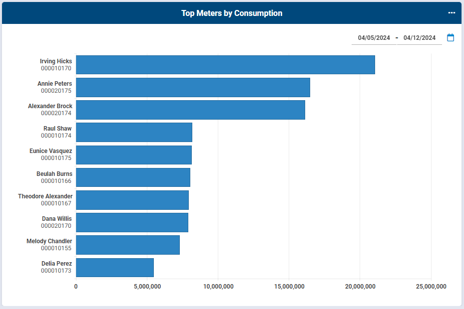This screenshot has height=309, width=464.
Task: Click the Irving Hicks meter label
Action: (56, 61)
